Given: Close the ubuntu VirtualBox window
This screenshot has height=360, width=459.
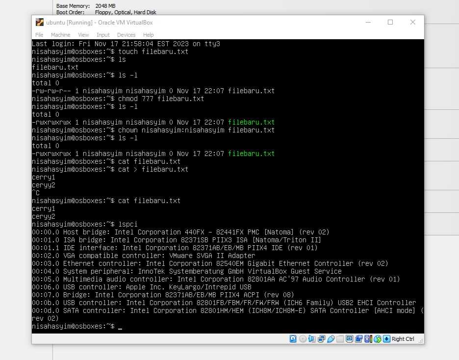Looking at the screenshot, I should pyautogui.click(x=413, y=22).
